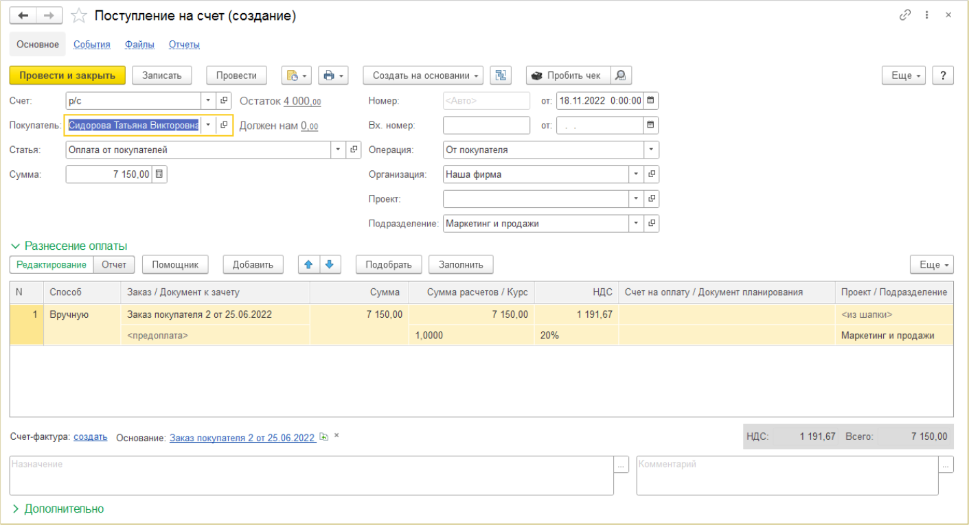Expand the Организация dropdown list
969x525 pixels.
click(637, 174)
